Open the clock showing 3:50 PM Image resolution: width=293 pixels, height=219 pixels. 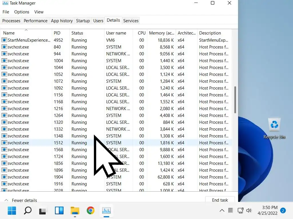(x=268, y=210)
